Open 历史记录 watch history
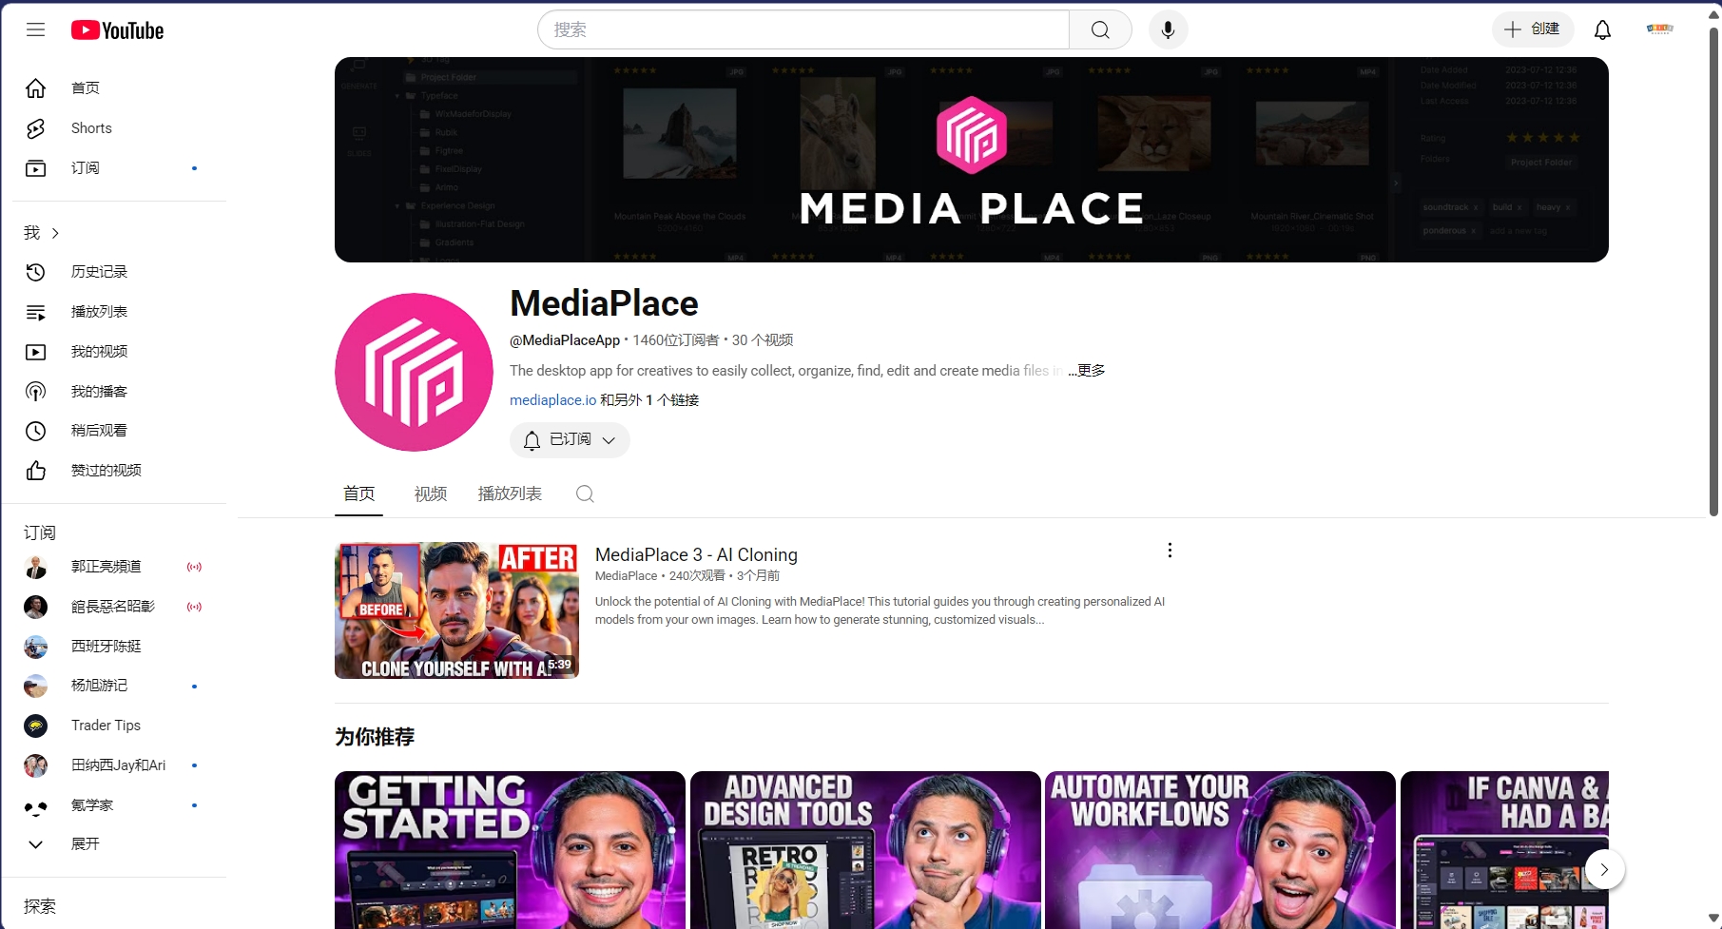Viewport: 1722px width, 929px height. (x=99, y=272)
